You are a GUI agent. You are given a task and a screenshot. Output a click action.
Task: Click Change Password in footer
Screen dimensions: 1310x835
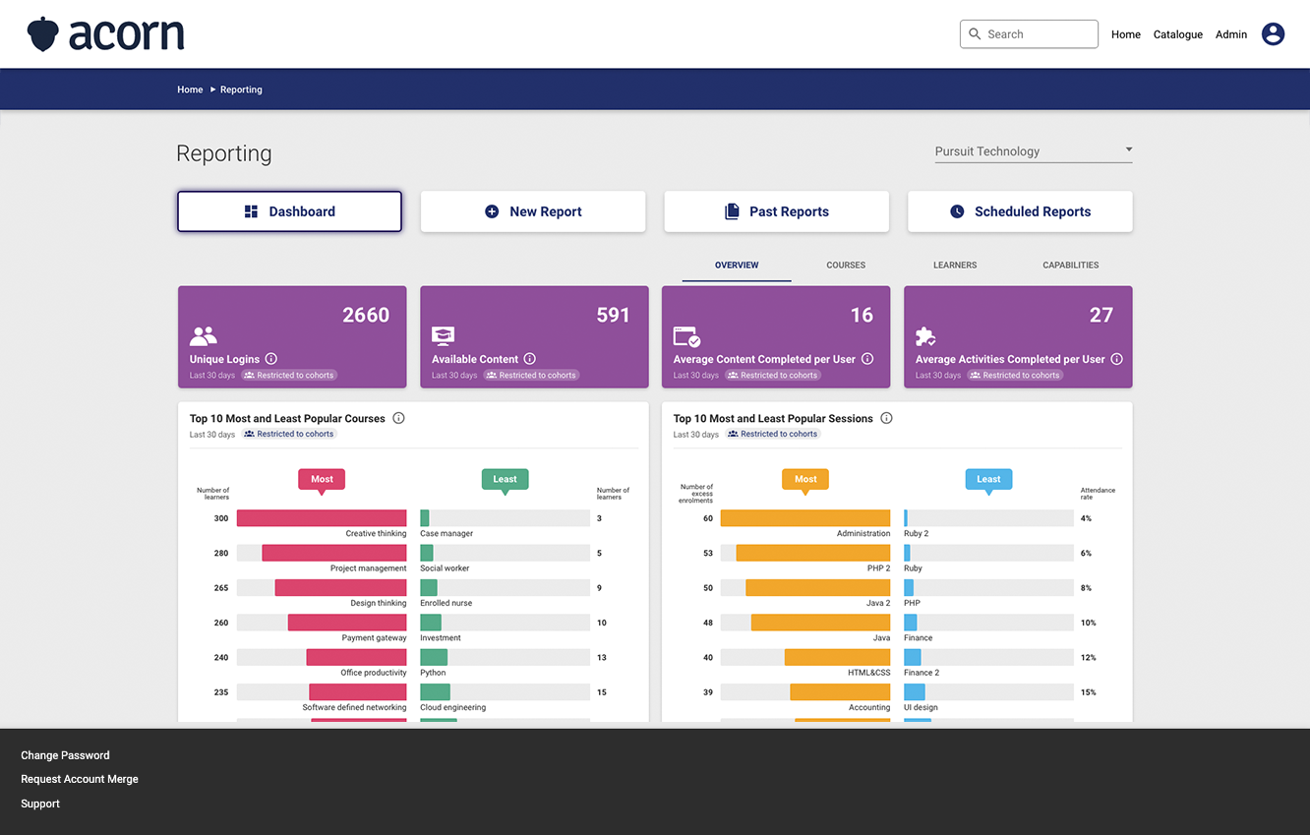pos(65,755)
